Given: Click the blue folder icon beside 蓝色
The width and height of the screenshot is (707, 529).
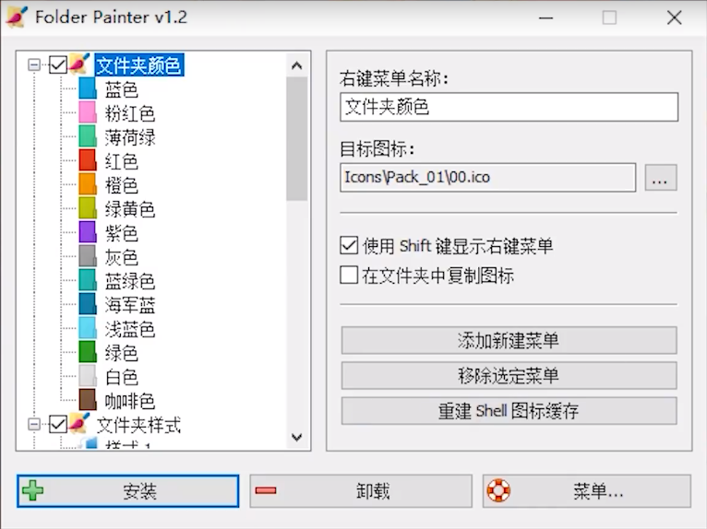Looking at the screenshot, I should coord(88,89).
